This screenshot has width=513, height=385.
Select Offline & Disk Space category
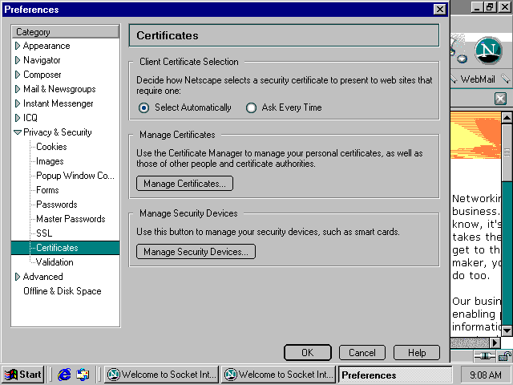(x=63, y=291)
